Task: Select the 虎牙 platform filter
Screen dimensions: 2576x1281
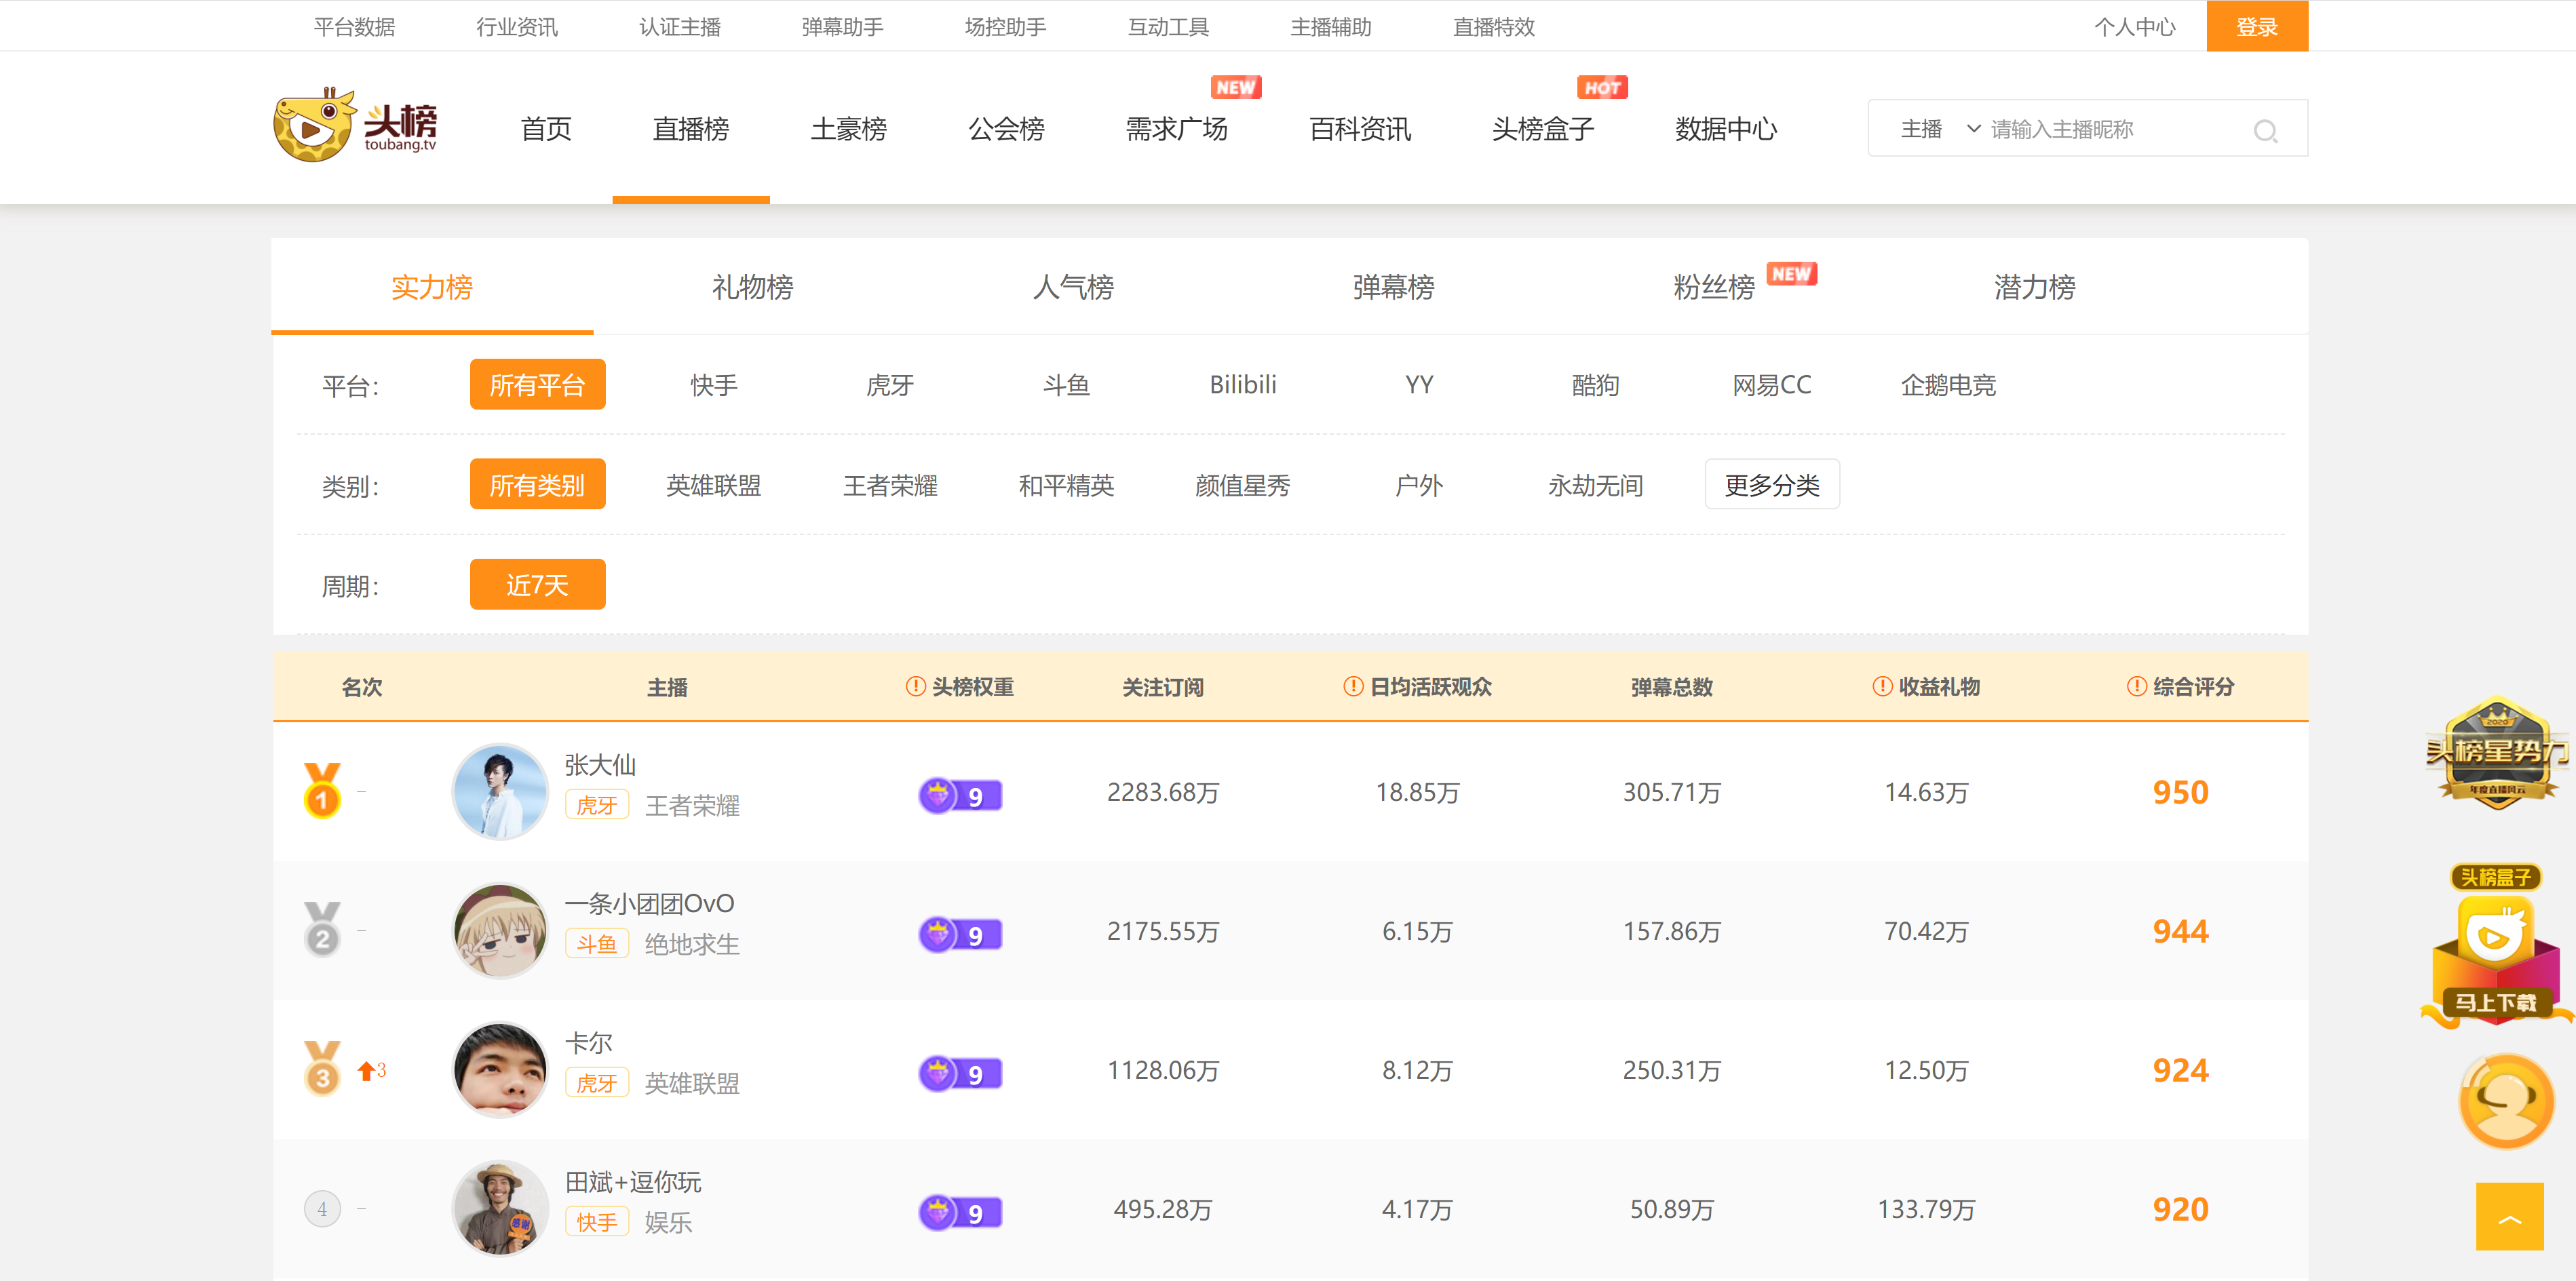Action: point(889,386)
